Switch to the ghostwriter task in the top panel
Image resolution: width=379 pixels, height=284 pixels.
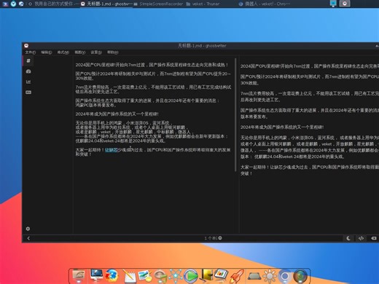tap(106, 4)
